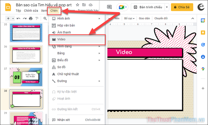Expand the Hình ảnh submenu arrow
208x125 pixels.
(x=99, y=19)
